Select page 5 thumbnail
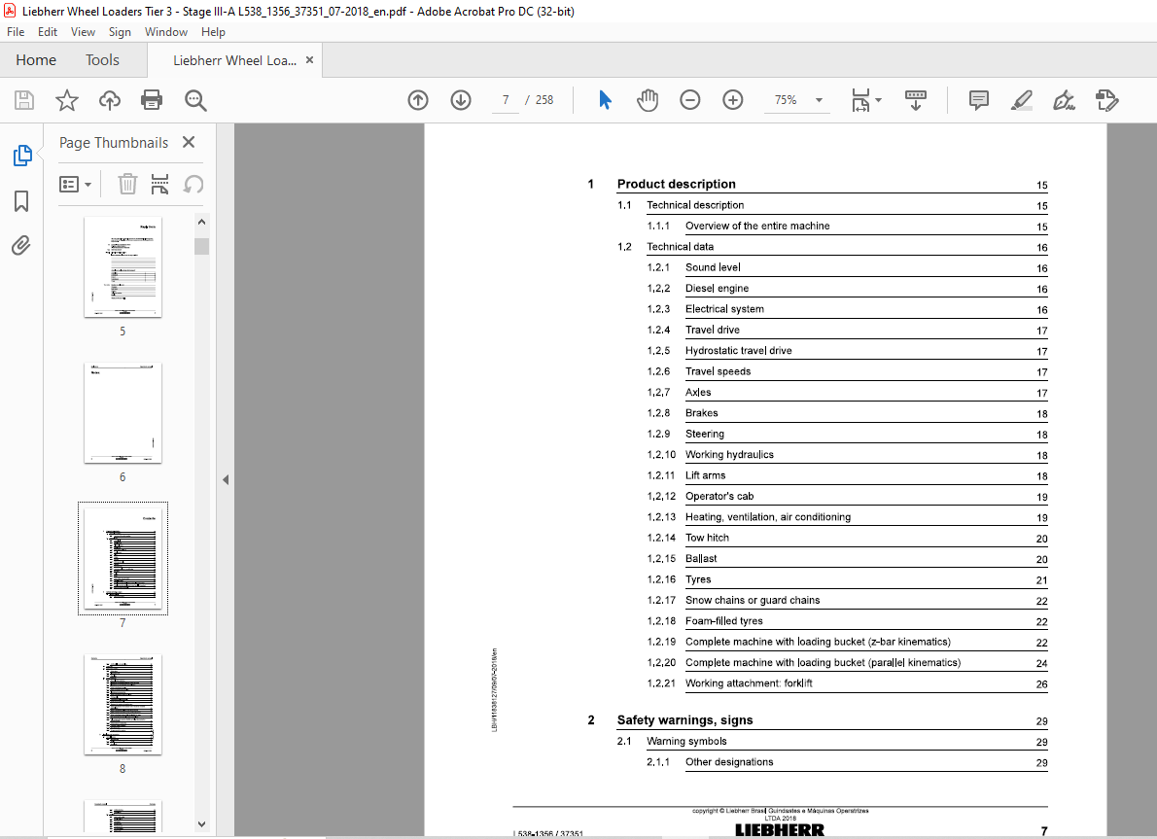Screen dimensions: 1157x839 [x=123, y=267]
